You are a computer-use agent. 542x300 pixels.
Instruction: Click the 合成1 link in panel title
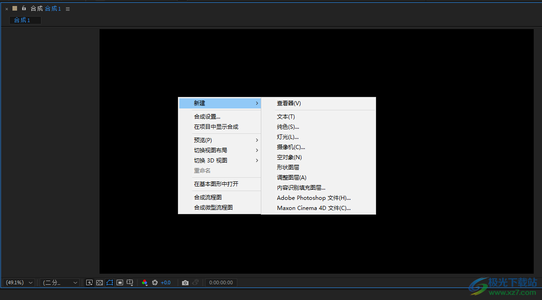pos(53,9)
